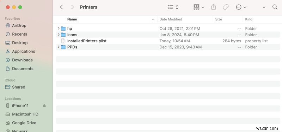Select the hp folder name
Image resolution: width=282 pixels, height=132 pixels.
[x=69, y=29]
